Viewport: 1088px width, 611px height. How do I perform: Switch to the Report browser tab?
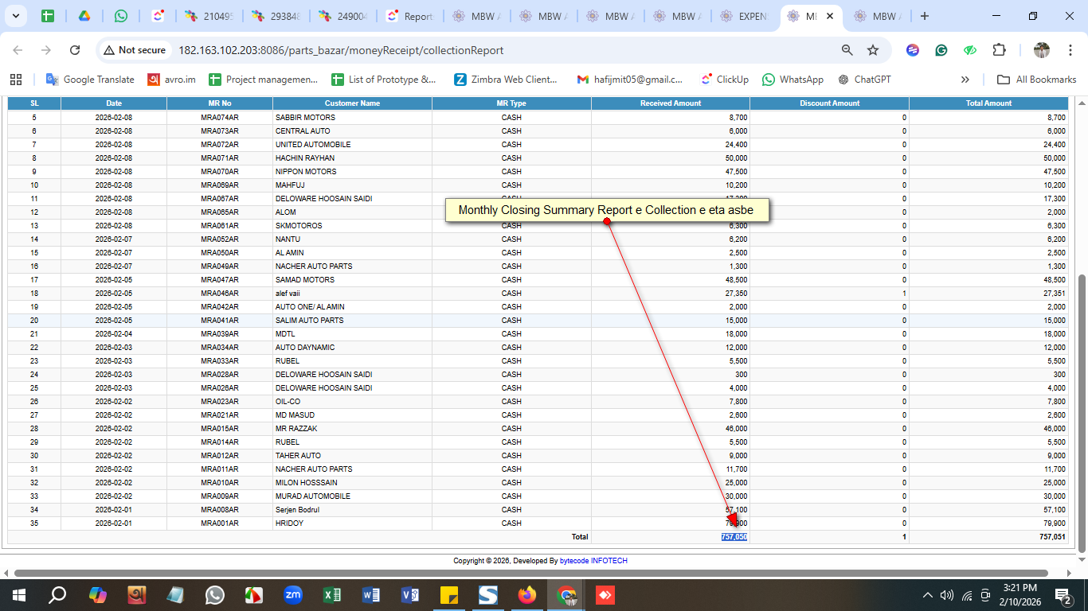tap(409, 16)
